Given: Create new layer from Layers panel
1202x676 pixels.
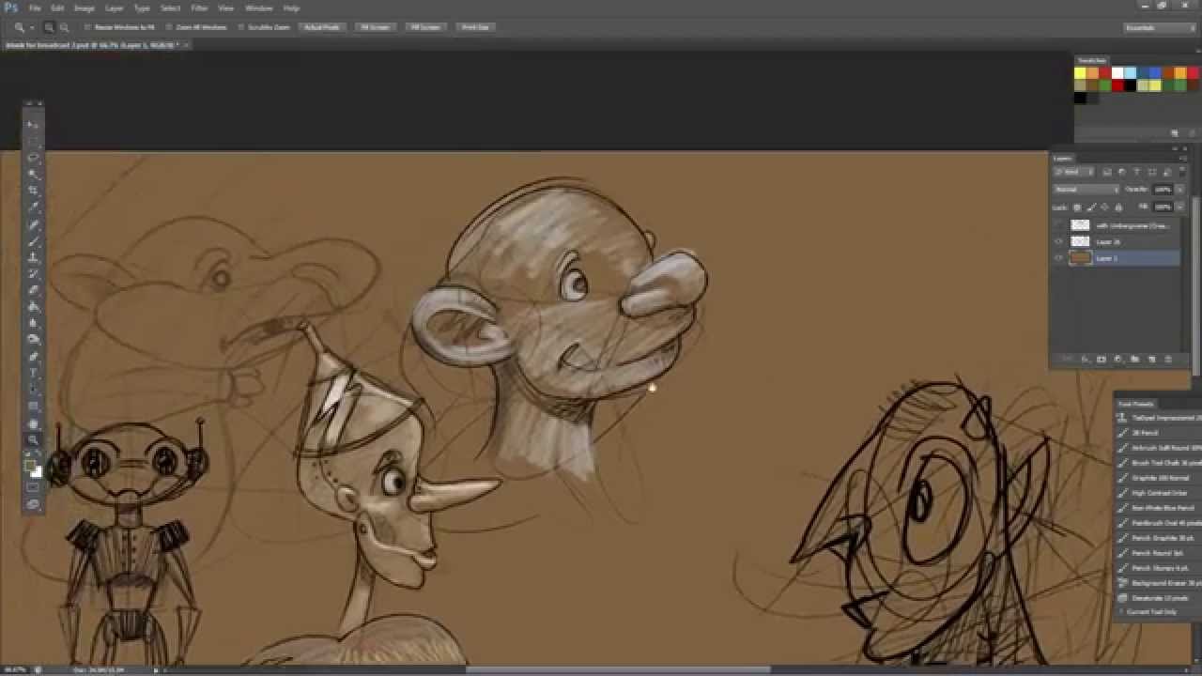Looking at the screenshot, I should pyautogui.click(x=1151, y=359).
